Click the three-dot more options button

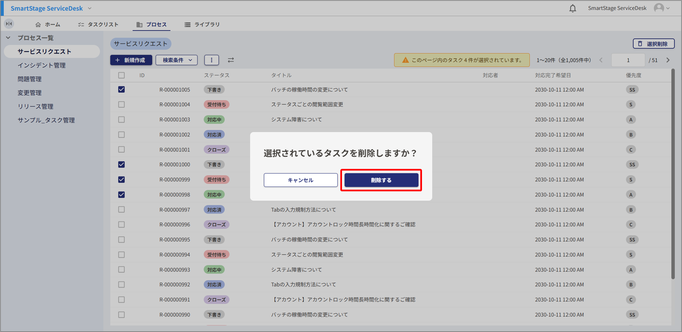tap(211, 60)
